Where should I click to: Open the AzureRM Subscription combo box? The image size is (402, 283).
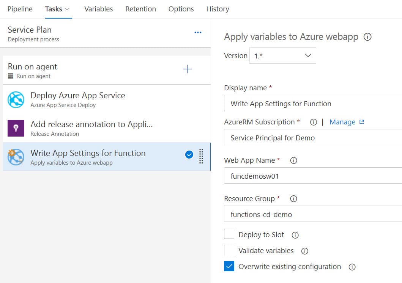click(x=313, y=137)
